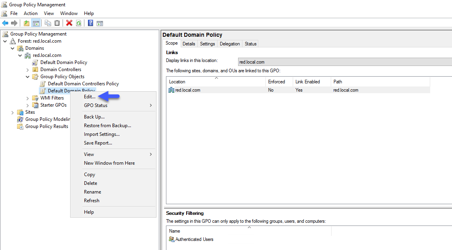Switch to the Delegation tab
This screenshot has width=452, height=250.
[230, 44]
